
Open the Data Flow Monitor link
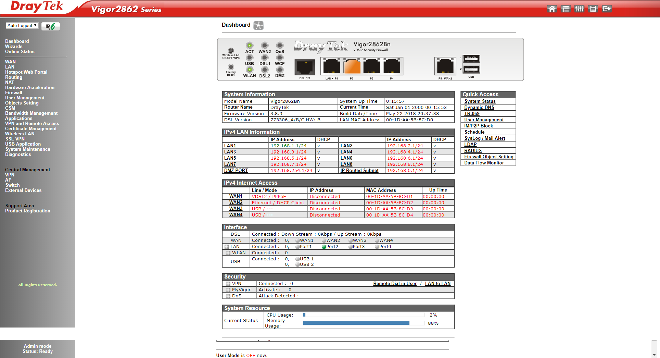pyautogui.click(x=484, y=163)
